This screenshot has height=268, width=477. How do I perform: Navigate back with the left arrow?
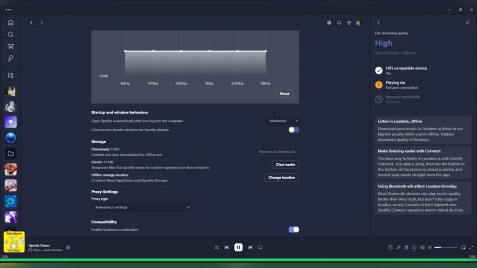click(31, 22)
